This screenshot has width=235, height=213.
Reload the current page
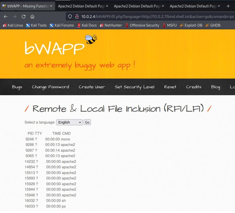click(23, 17)
